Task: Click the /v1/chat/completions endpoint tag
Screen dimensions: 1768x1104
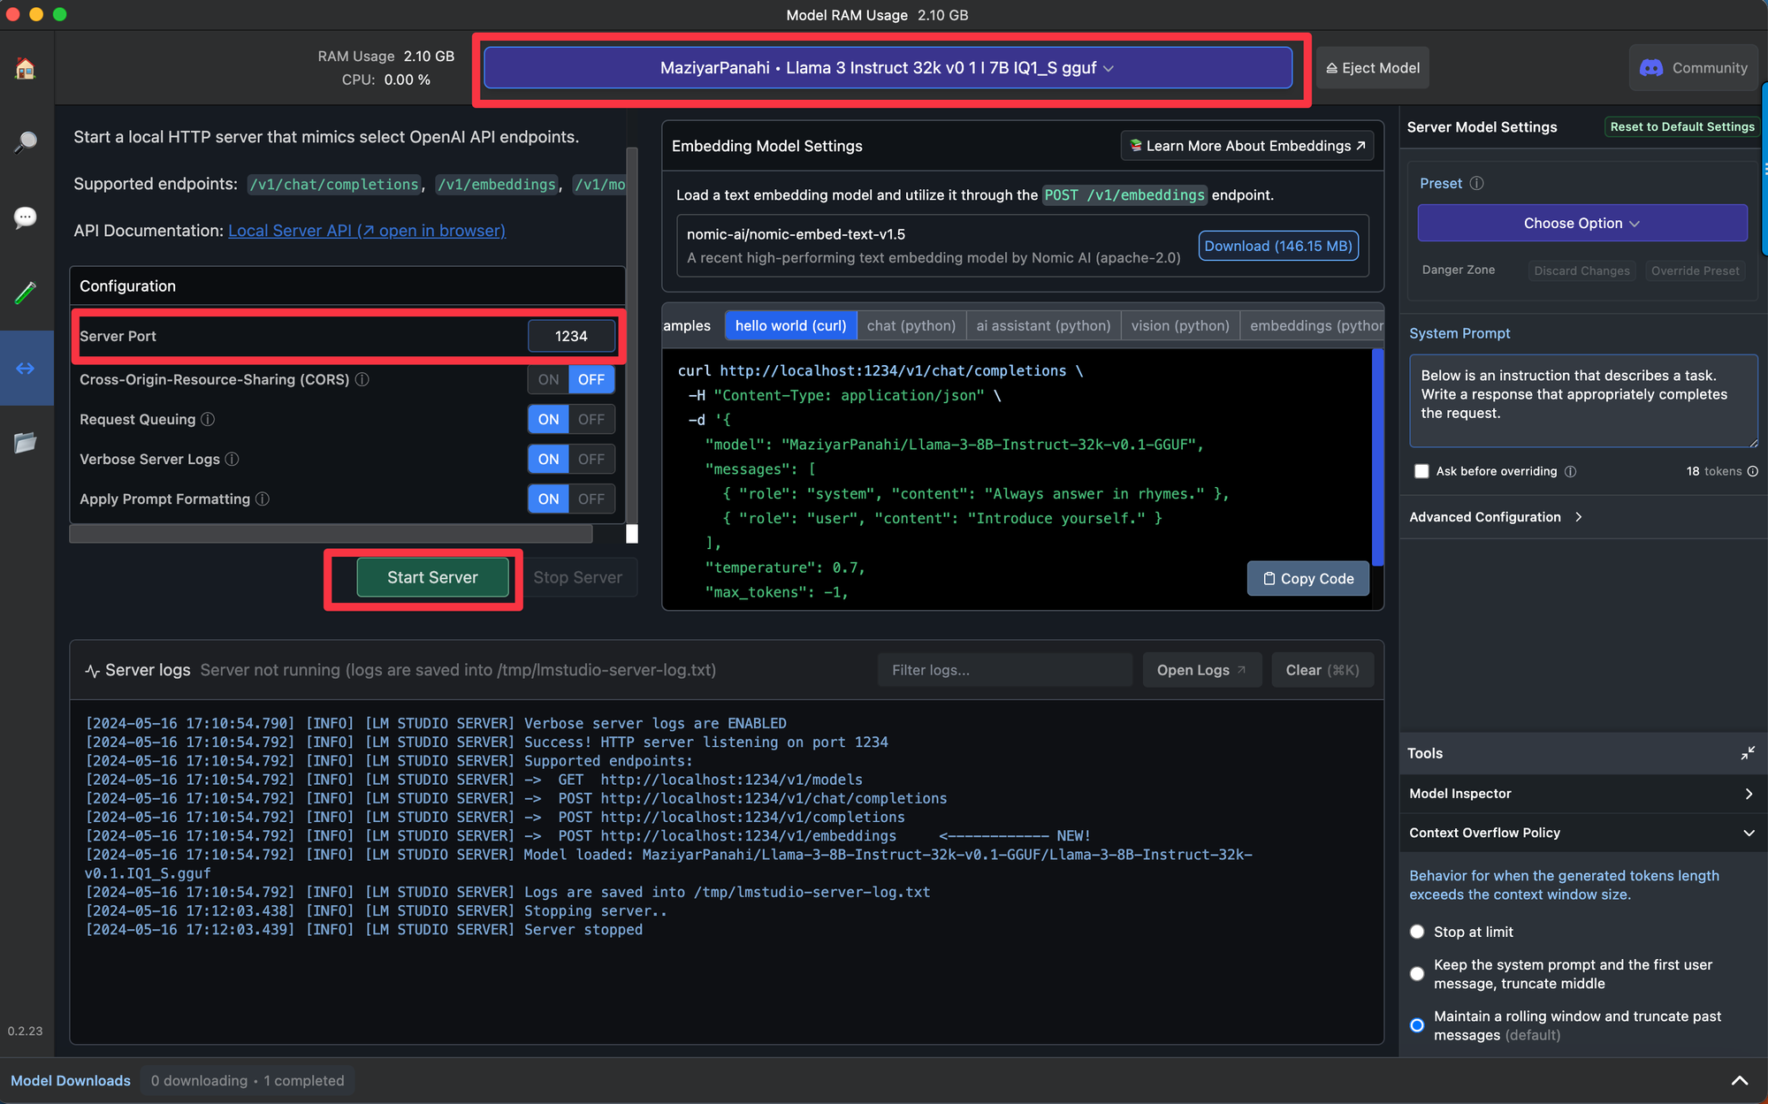Action: click(x=333, y=184)
